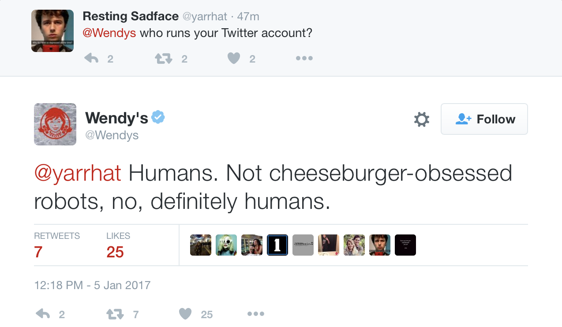Image resolution: width=562 pixels, height=327 pixels.
Task: Follow the Wendy's account
Action: click(484, 119)
